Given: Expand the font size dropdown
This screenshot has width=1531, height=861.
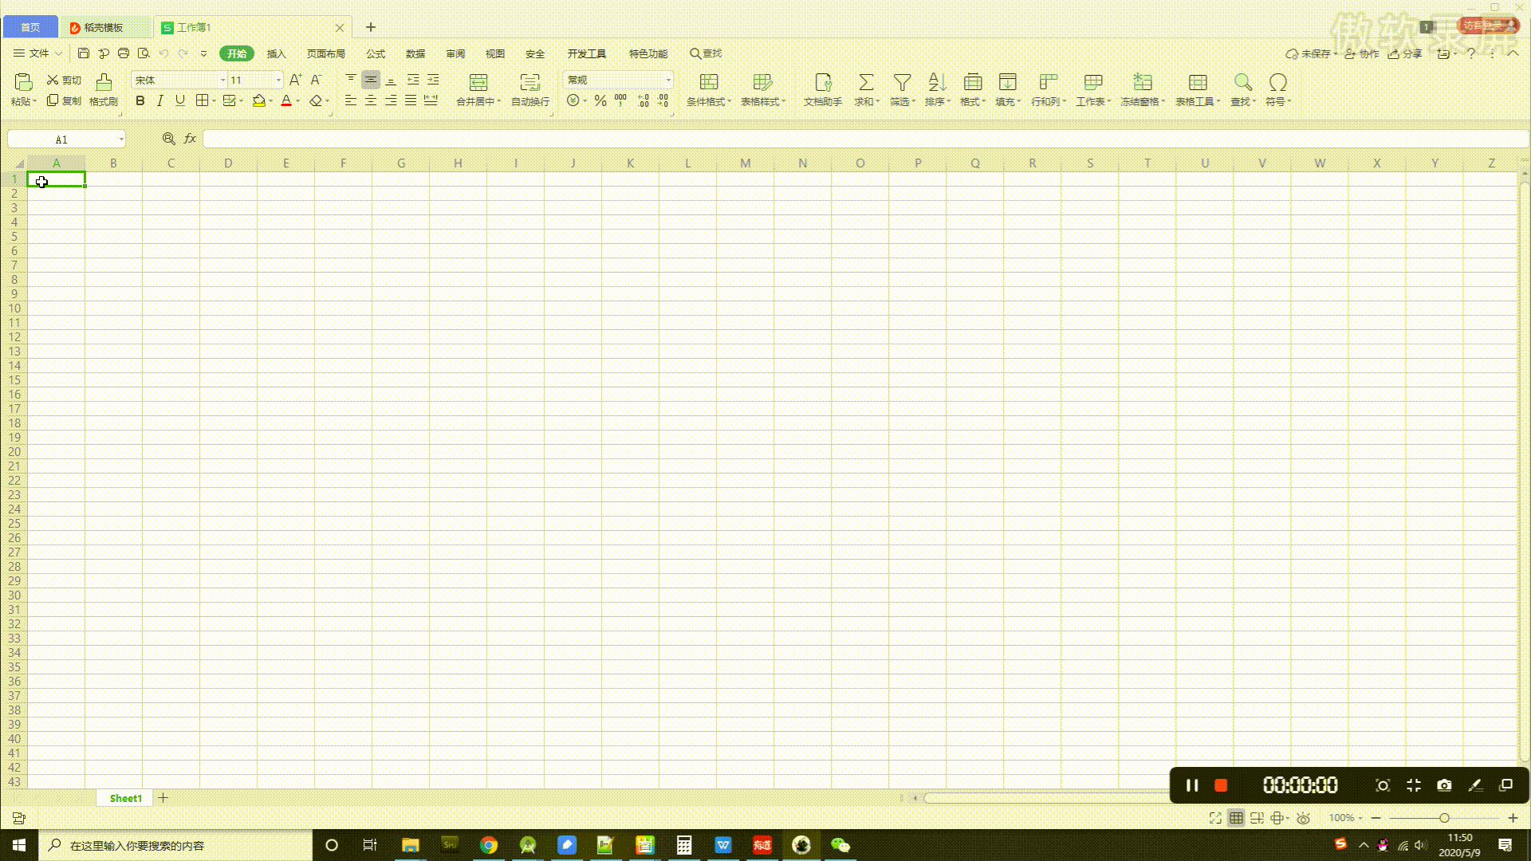Looking at the screenshot, I should pos(278,80).
